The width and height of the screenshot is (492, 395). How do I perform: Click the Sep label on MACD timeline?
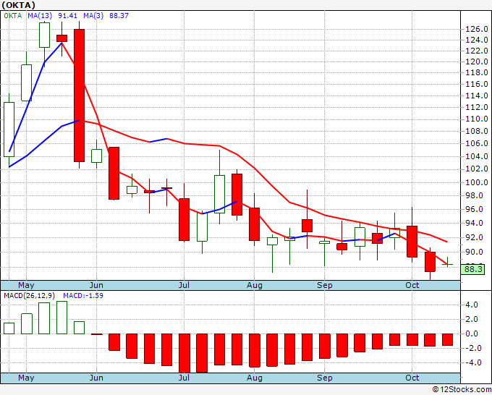point(324,378)
